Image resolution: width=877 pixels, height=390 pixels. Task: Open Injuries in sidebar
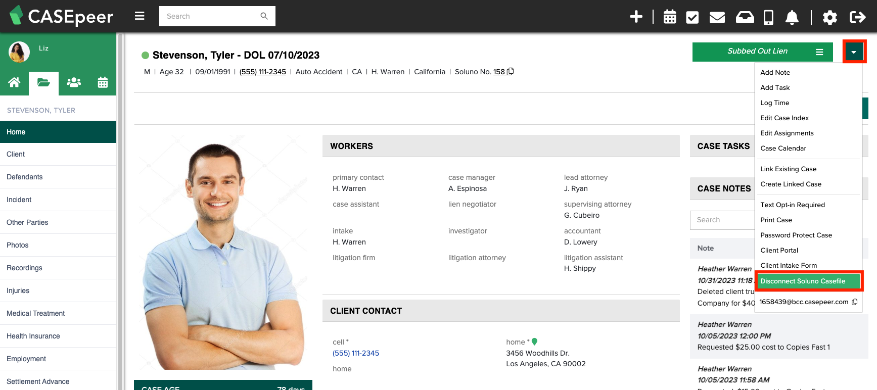pyautogui.click(x=58, y=290)
